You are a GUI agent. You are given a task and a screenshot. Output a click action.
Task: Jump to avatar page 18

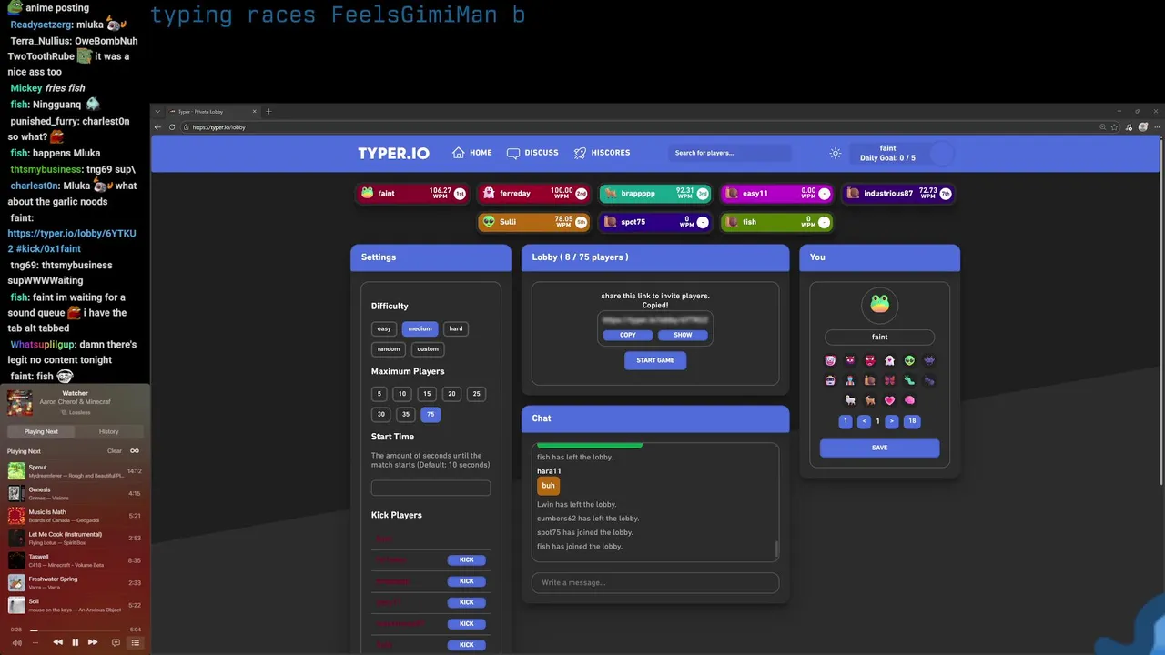coord(912,421)
